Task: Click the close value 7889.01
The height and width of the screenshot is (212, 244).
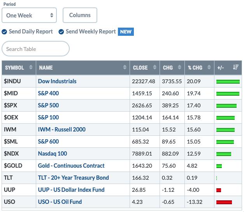Action: click(142, 154)
